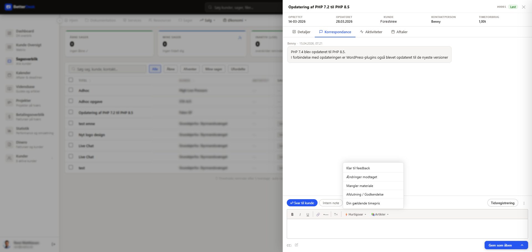This screenshot has width=532, height=252.
Task: Open the Økonomi dropdown in top navigation
Action: 235,20
